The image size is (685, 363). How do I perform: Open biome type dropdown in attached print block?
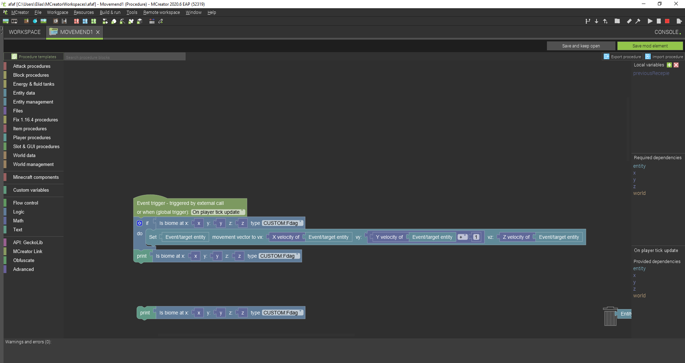tap(279, 256)
